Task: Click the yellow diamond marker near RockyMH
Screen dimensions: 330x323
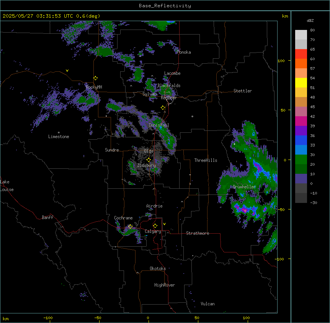Action: (96, 78)
